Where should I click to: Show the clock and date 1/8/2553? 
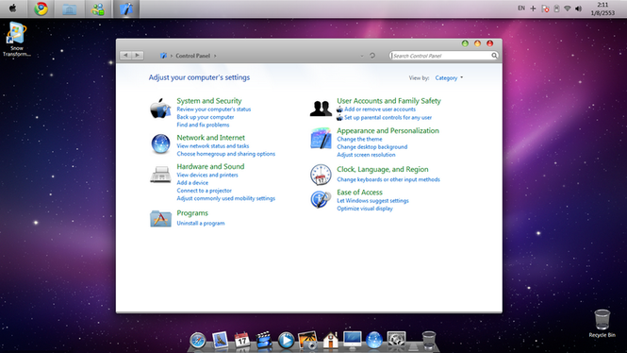click(602, 8)
